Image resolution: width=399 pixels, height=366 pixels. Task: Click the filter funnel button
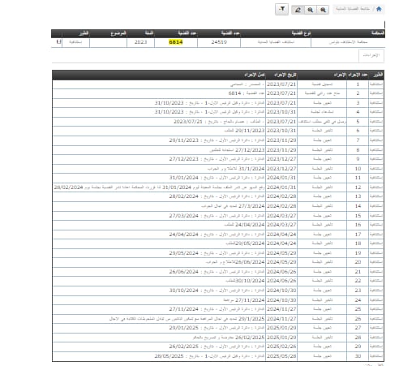[281, 9]
